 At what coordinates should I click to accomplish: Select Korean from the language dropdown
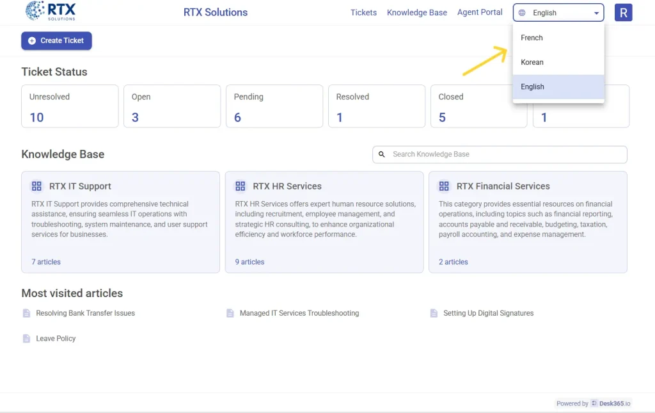tap(532, 61)
